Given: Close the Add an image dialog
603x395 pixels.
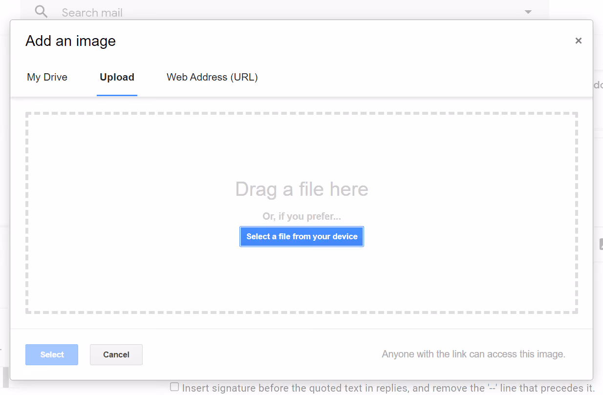Looking at the screenshot, I should [579, 41].
